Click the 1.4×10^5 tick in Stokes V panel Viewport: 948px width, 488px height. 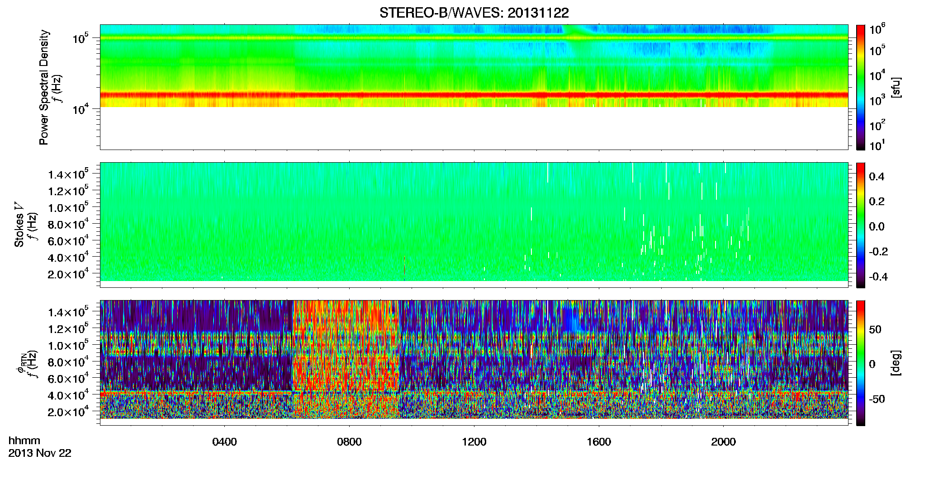pos(68,174)
